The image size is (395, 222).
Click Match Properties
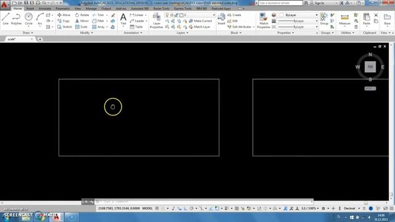click(264, 20)
